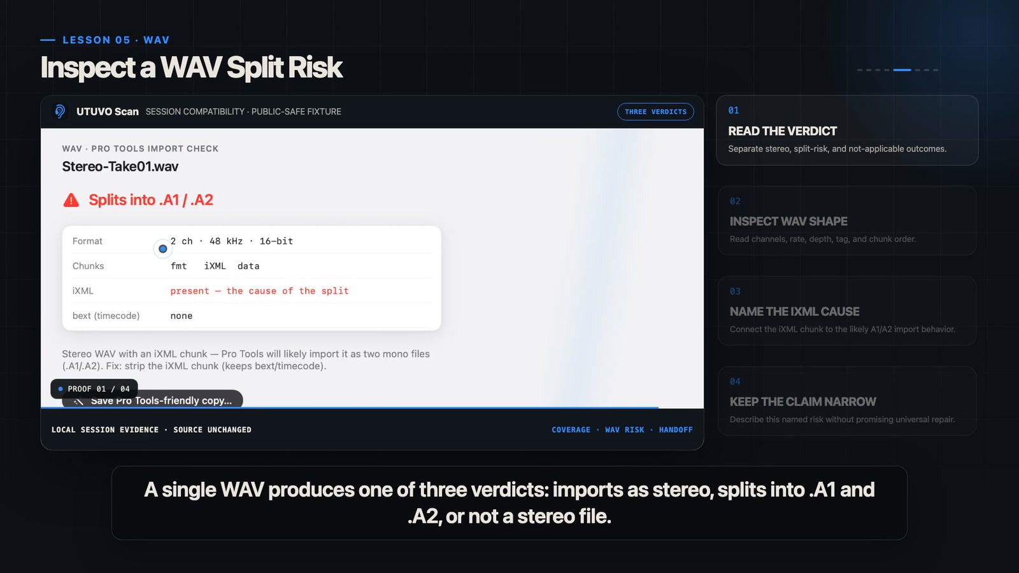
Task: Click the Save Pro Tools-friendly copy button
Action: pos(152,399)
